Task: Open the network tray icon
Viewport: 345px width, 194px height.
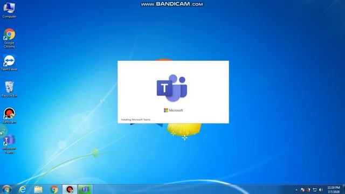Action: pyautogui.click(x=315, y=190)
